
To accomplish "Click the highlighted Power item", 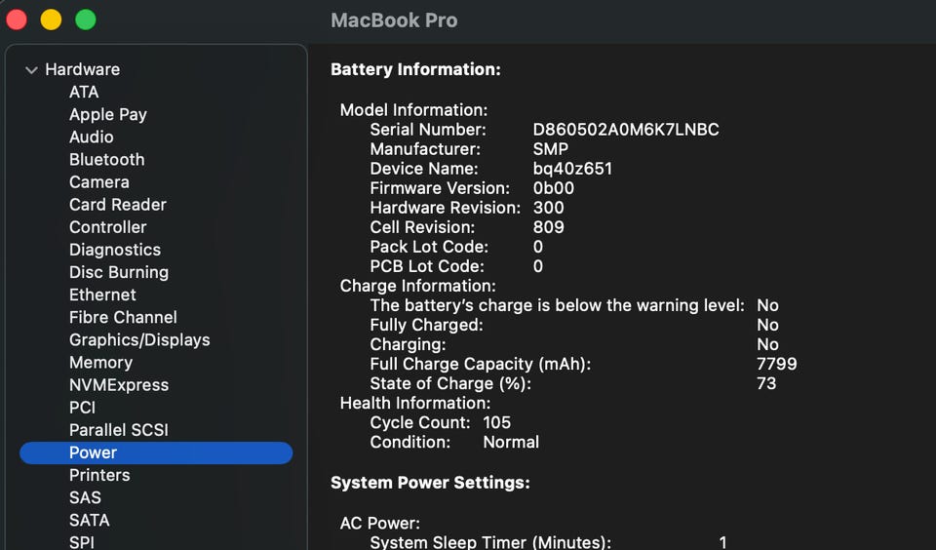I will [x=93, y=452].
